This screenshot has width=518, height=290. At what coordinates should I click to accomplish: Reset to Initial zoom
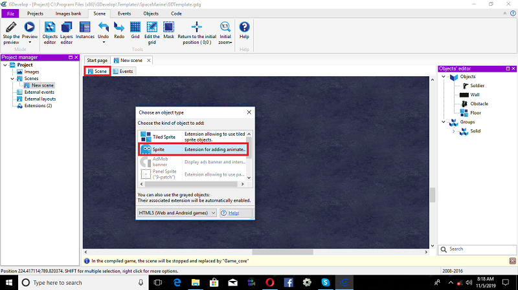point(225,33)
